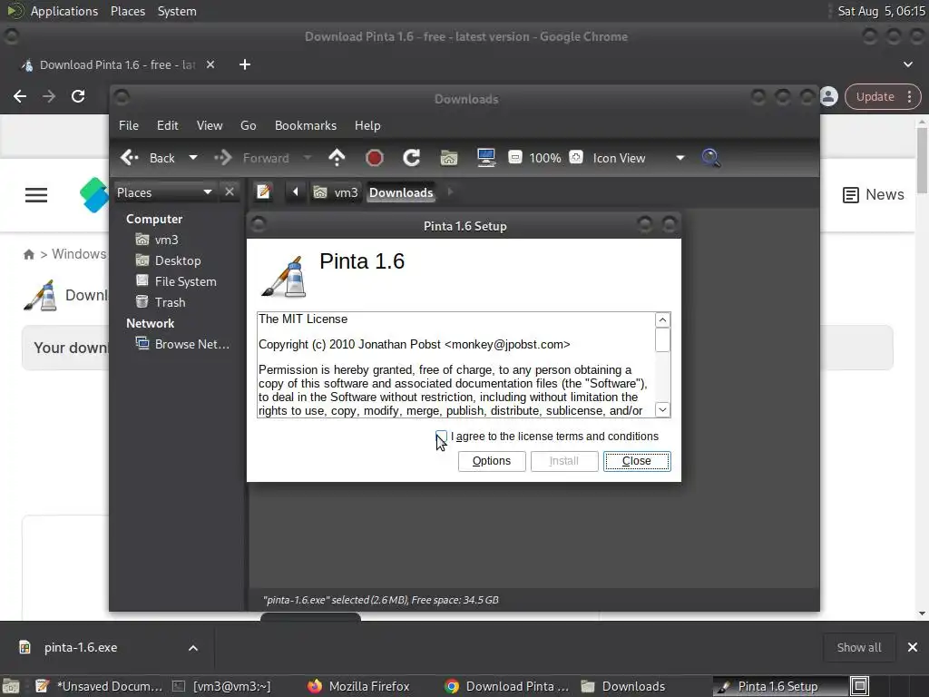Switch to the Unsaved Document taskbar entry

coord(99,686)
